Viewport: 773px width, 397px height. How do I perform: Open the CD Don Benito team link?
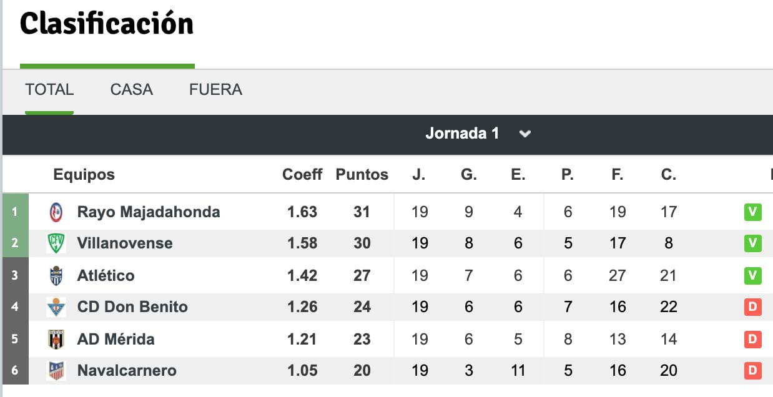(132, 307)
